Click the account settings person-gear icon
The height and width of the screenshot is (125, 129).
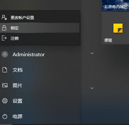point(4,17)
